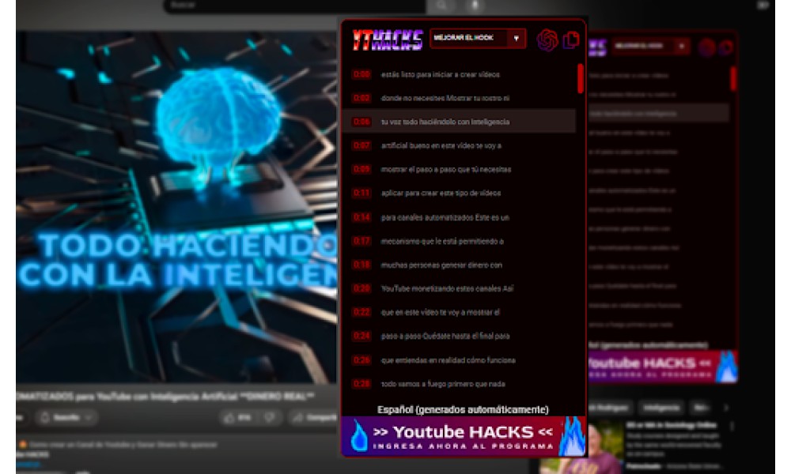Click inside the YouTube search field
This screenshot has height=474, width=791.
(x=294, y=6)
